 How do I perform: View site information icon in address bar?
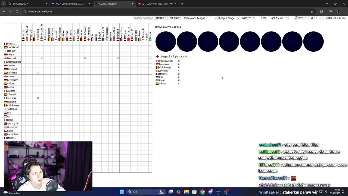[25, 11]
